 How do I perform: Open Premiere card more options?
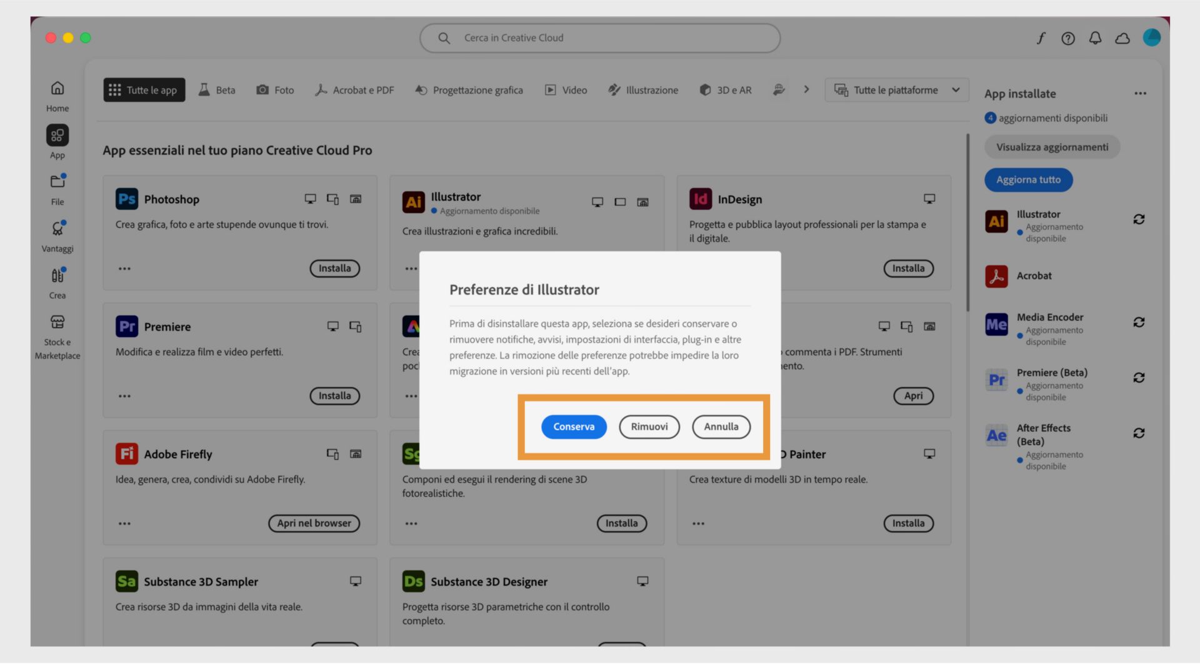124,396
